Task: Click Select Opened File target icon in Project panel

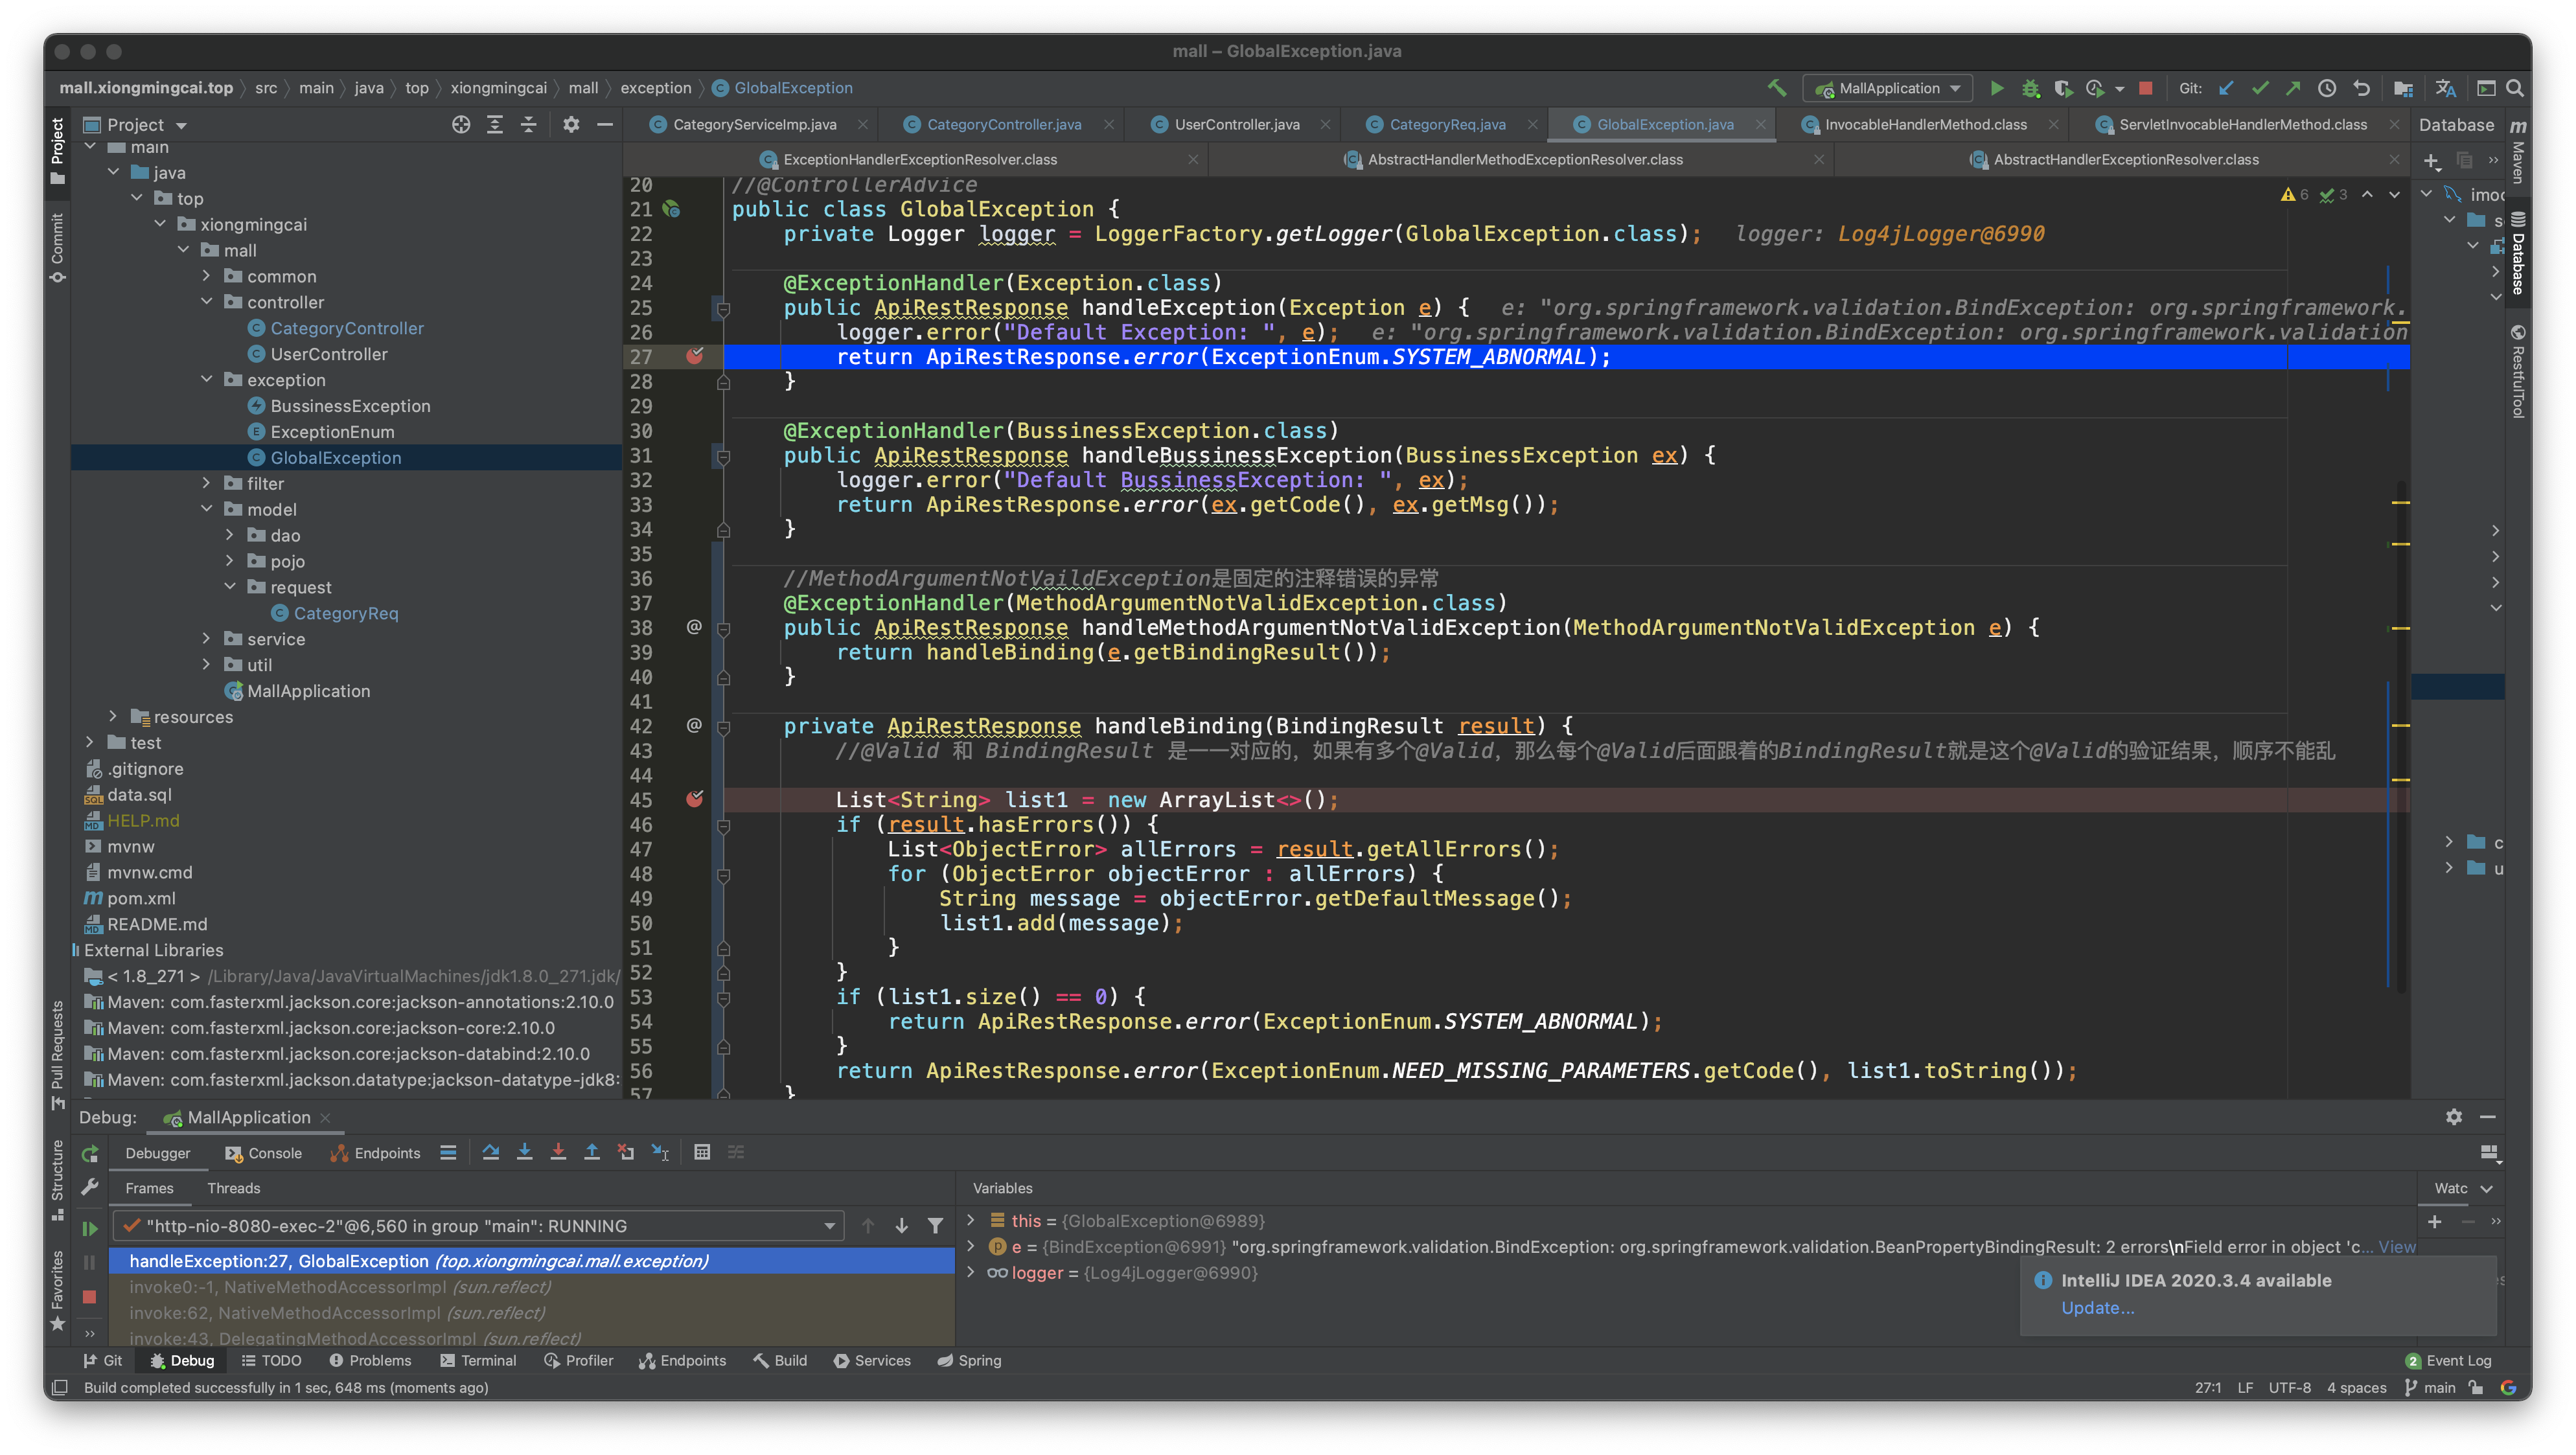Action: pos(460,124)
